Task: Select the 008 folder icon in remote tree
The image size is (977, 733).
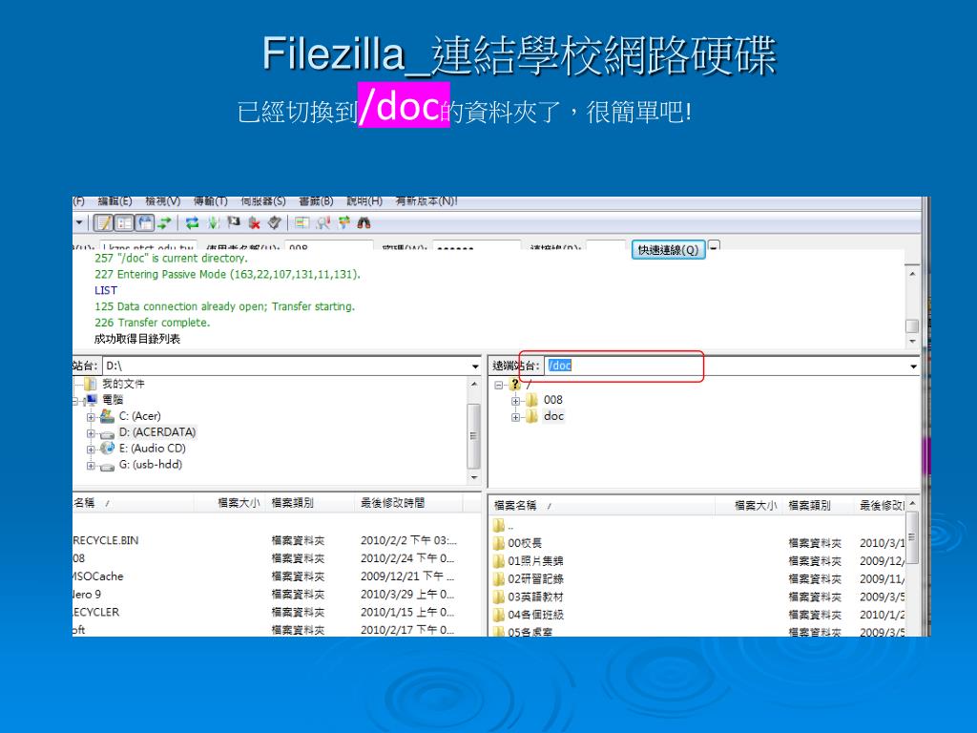Action: coord(531,400)
